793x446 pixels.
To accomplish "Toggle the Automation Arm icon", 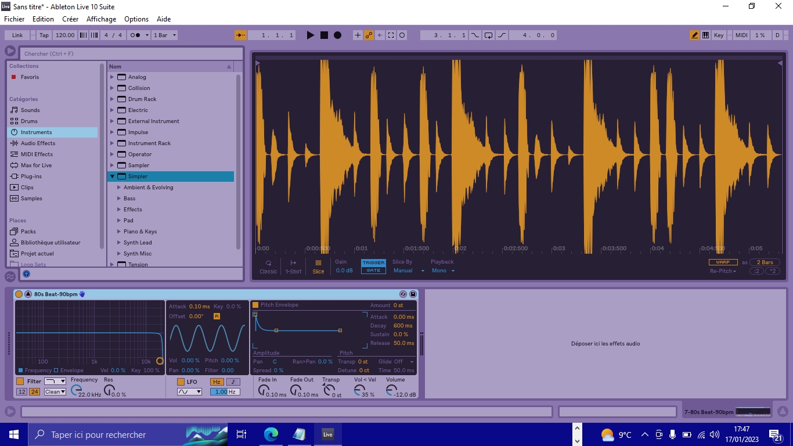I will [x=369, y=35].
